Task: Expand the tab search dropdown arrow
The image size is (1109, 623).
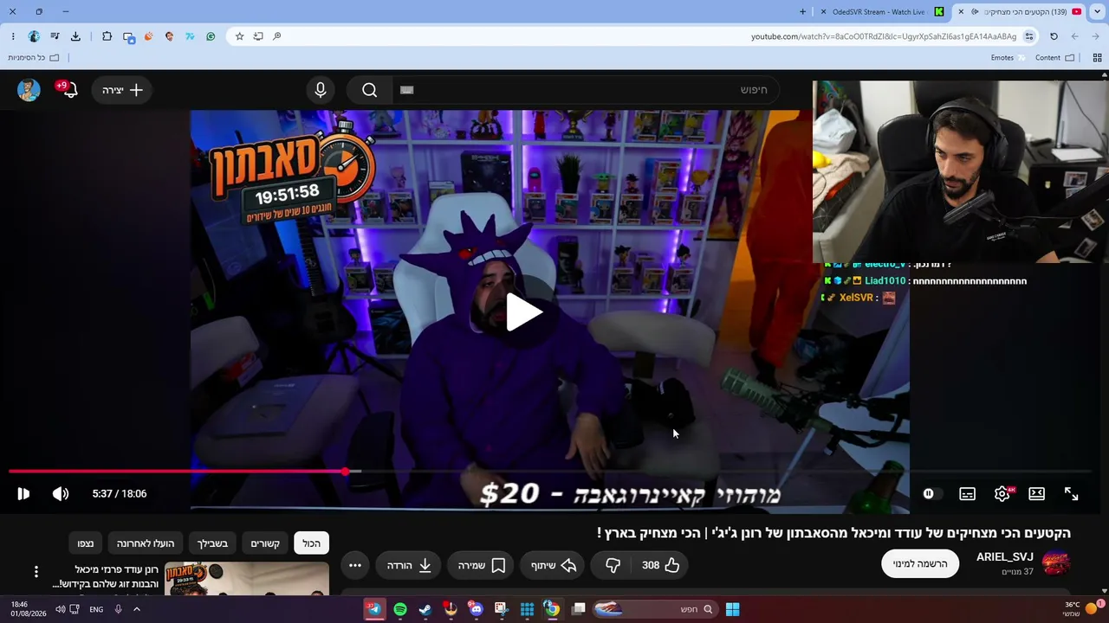Action: [1097, 12]
